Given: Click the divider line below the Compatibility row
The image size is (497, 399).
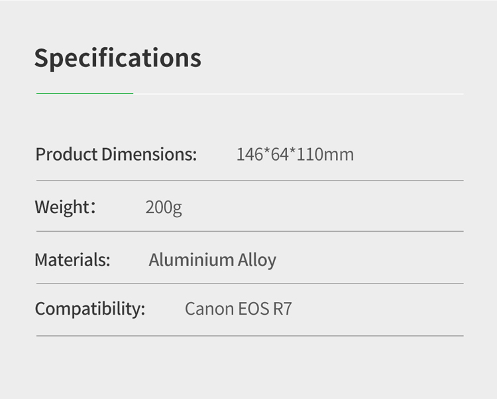Looking at the screenshot, I should click(250, 335).
